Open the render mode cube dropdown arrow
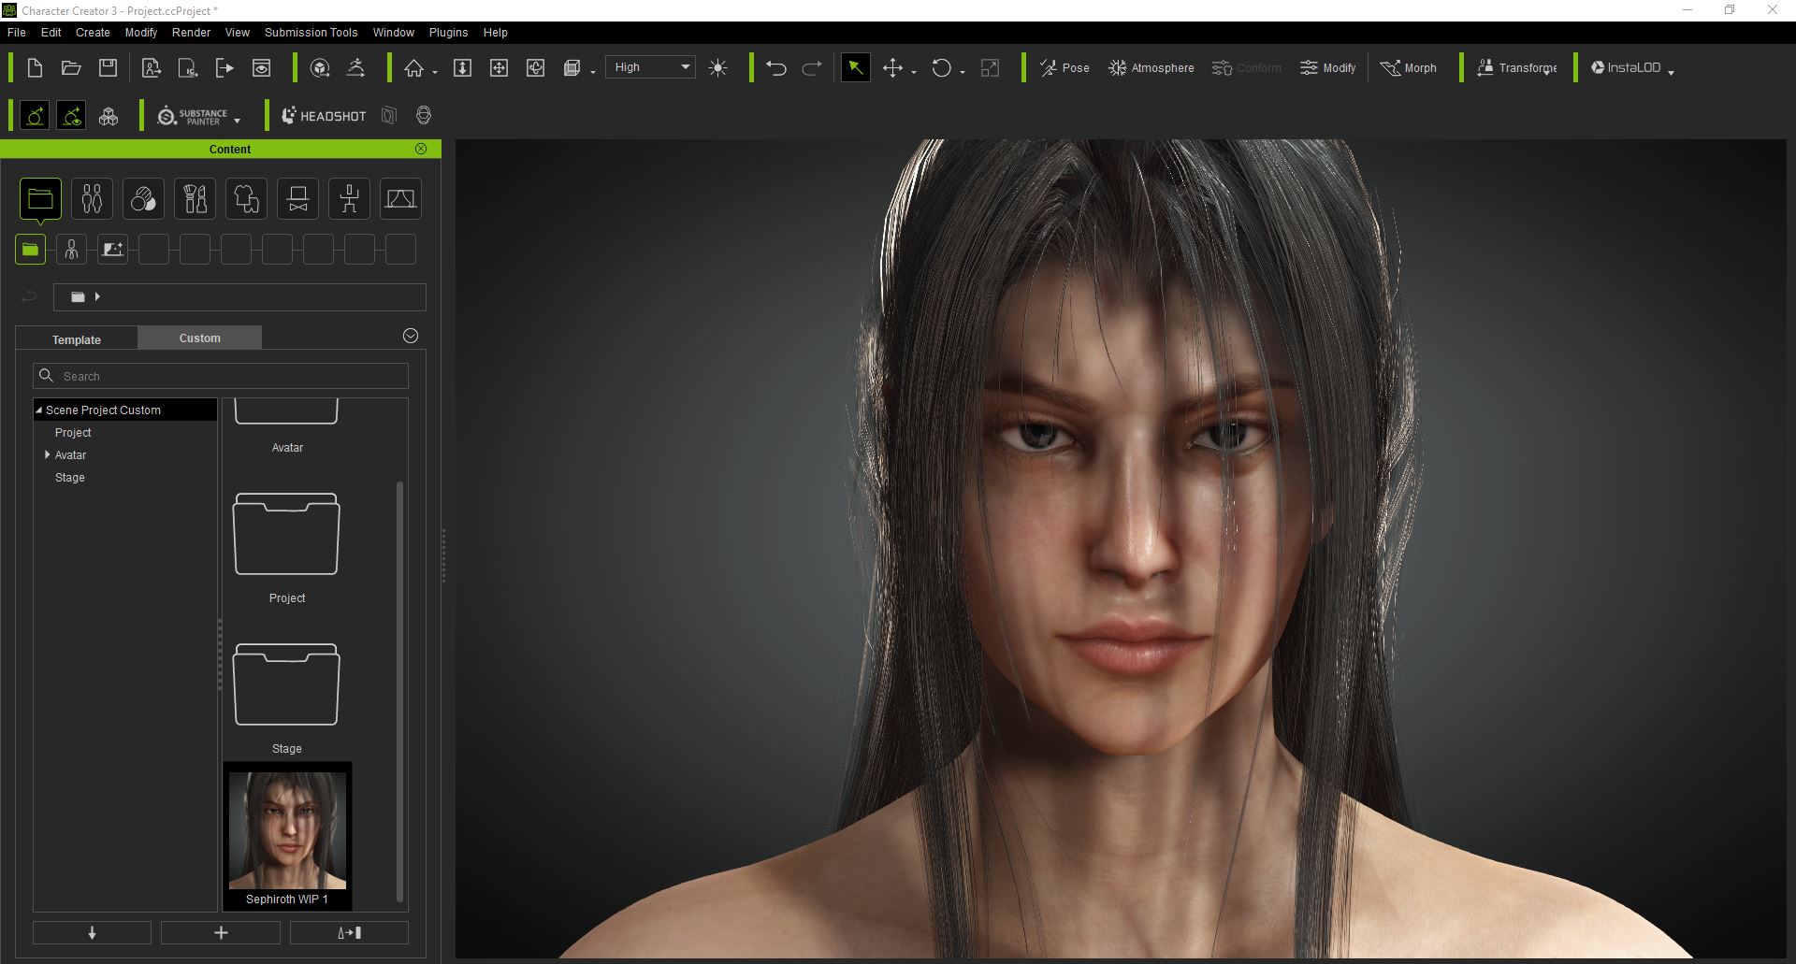 (593, 72)
